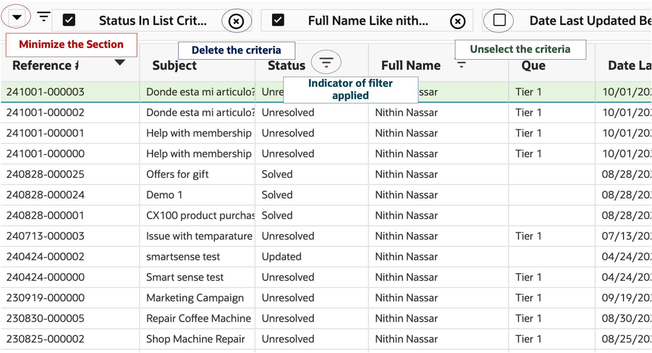Click the Status In List criteria label
This screenshot has width=652, height=353.
point(153,21)
